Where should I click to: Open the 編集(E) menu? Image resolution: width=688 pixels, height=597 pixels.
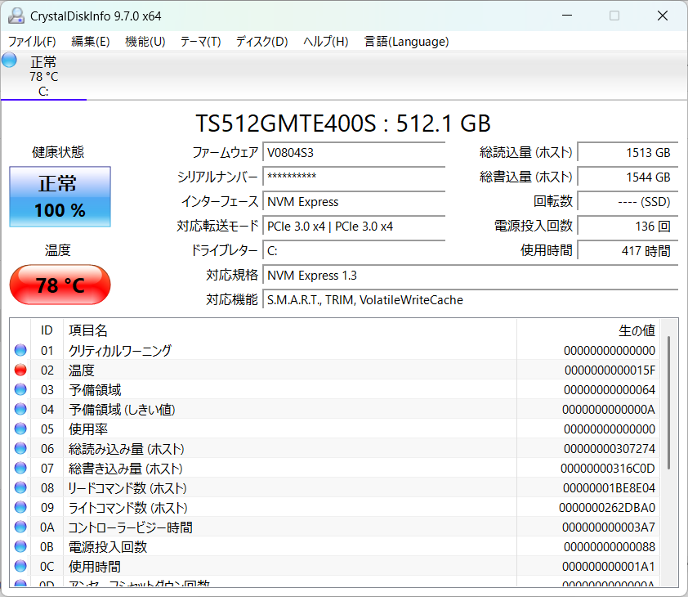pos(91,42)
